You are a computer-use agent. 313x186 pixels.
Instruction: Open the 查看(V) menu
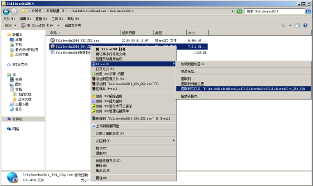pyautogui.click(x=41, y=19)
